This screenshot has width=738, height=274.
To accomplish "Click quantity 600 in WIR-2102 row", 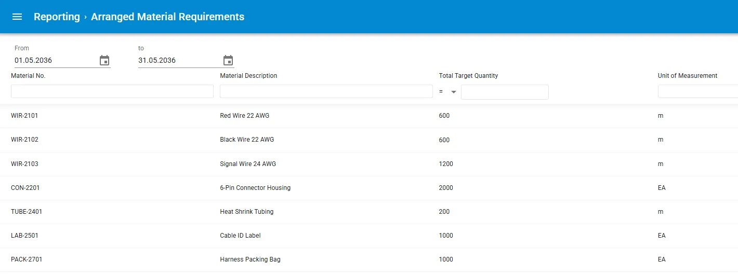I will [444, 140].
